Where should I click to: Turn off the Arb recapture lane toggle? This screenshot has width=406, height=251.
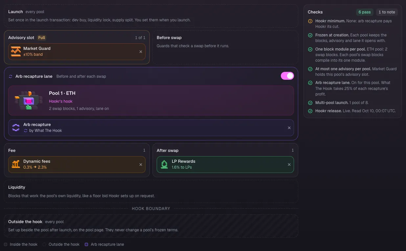click(x=287, y=76)
